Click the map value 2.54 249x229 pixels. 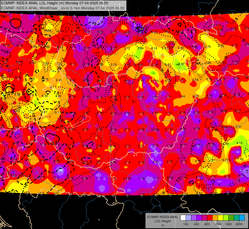click(227, 176)
